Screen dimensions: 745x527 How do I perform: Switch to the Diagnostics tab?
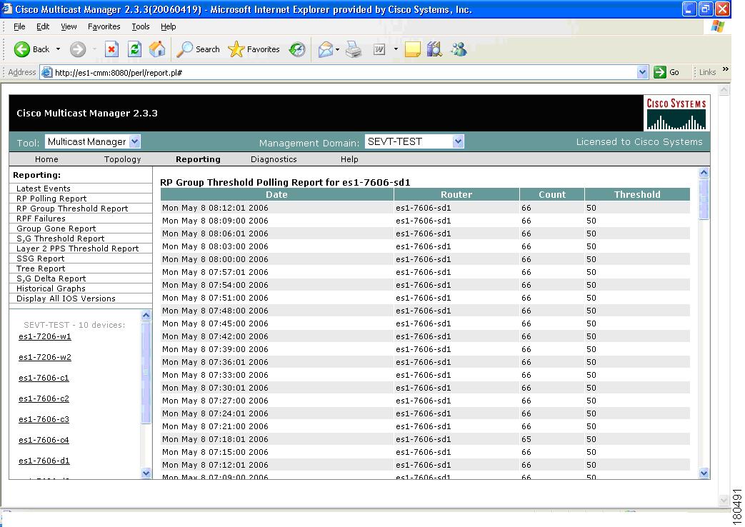coord(274,159)
